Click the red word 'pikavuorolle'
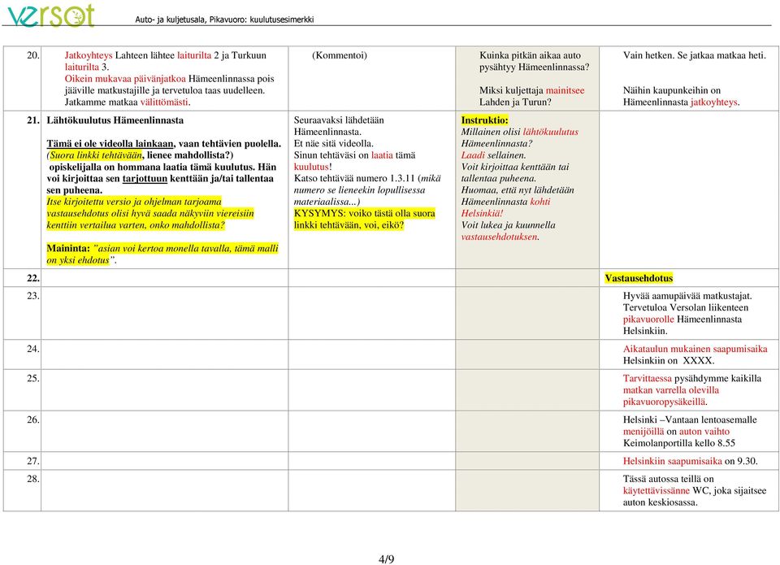 coord(648,319)
